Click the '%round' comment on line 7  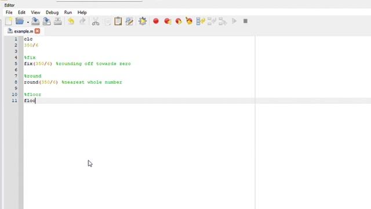click(32, 76)
